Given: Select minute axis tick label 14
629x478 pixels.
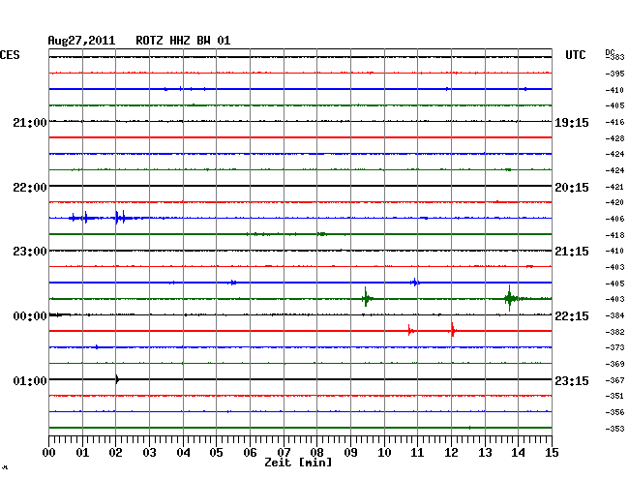Looking at the screenshot, I should coord(518,453).
